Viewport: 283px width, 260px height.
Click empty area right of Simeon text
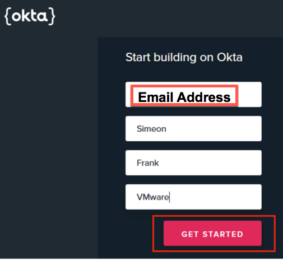click(214, 129)
